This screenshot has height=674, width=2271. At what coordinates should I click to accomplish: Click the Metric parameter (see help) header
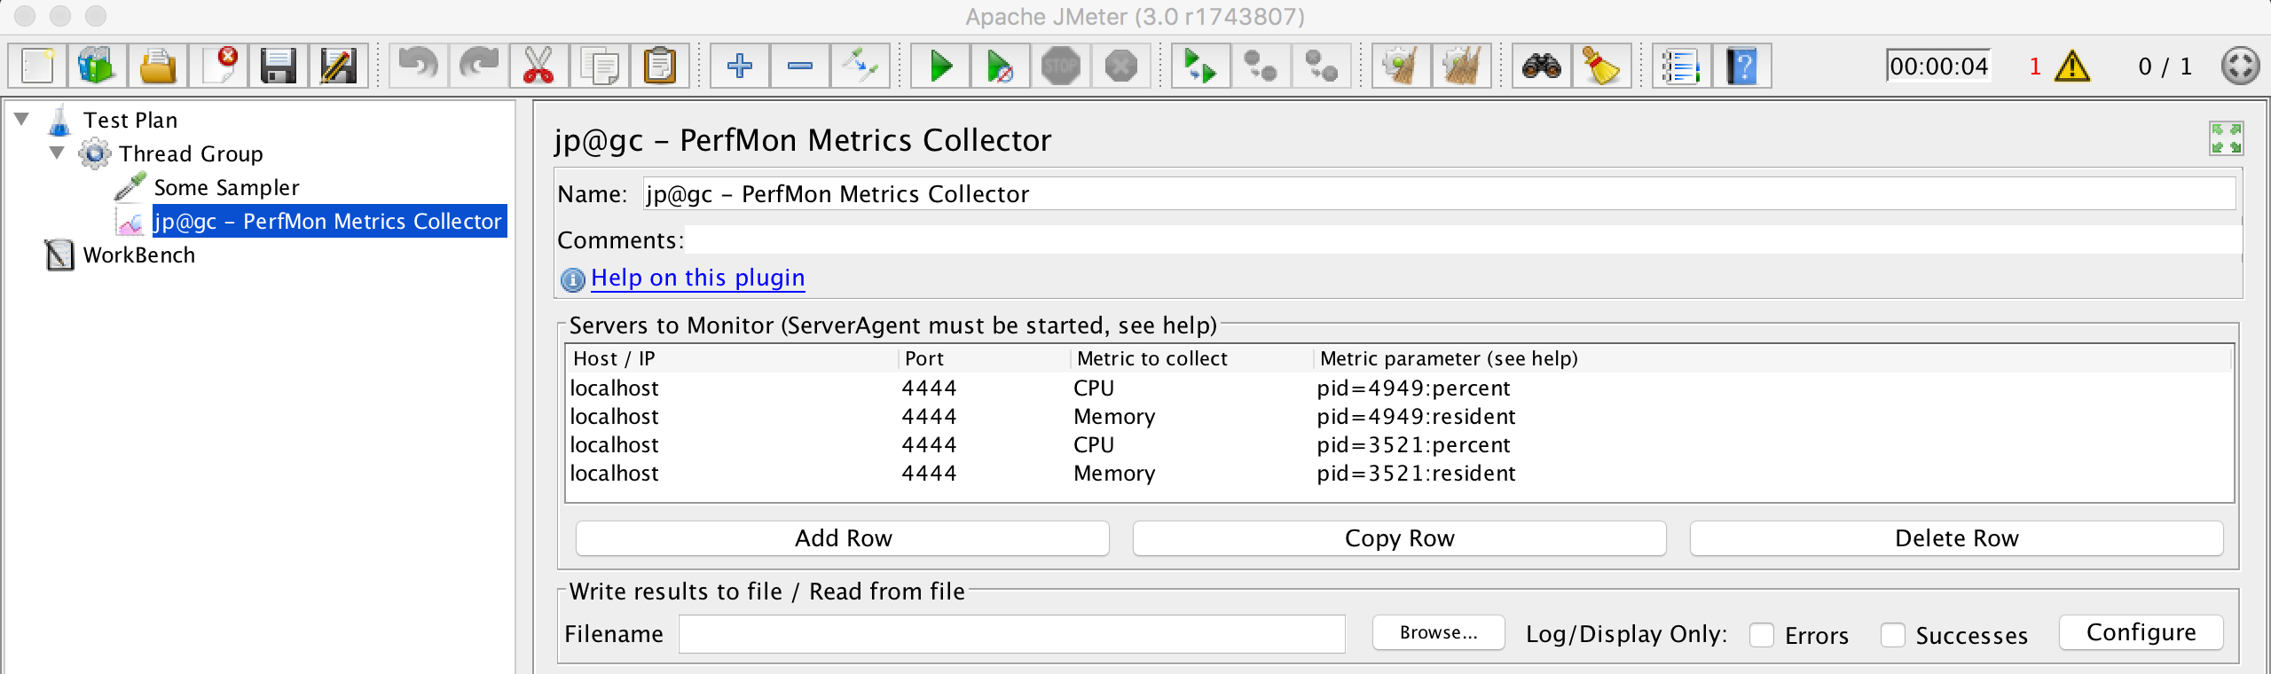1772,358
